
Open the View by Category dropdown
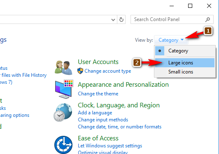tap(171, 40)
